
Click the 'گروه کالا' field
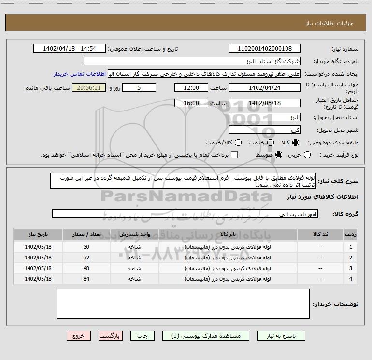184,214
